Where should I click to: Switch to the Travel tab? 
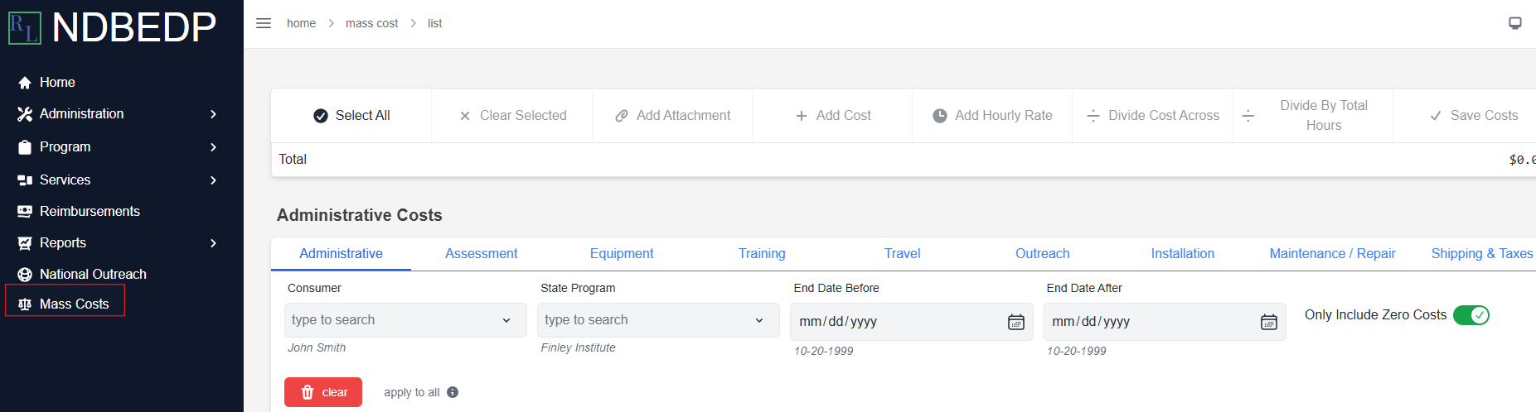click(902, 254)
